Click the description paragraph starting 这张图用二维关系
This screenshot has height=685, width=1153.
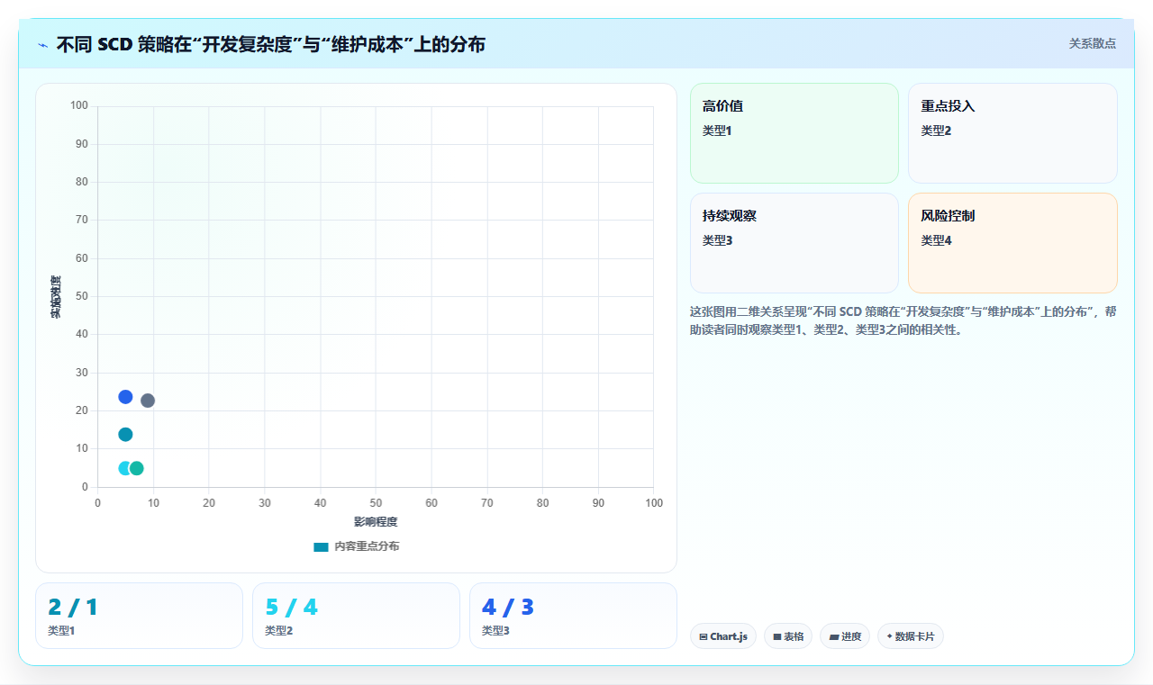903,320
